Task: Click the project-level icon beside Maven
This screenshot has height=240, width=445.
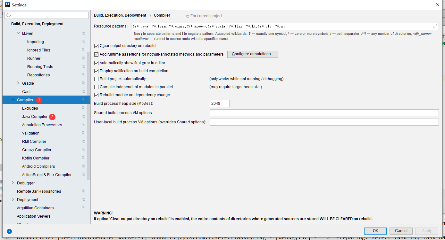Action: [83, 33]
